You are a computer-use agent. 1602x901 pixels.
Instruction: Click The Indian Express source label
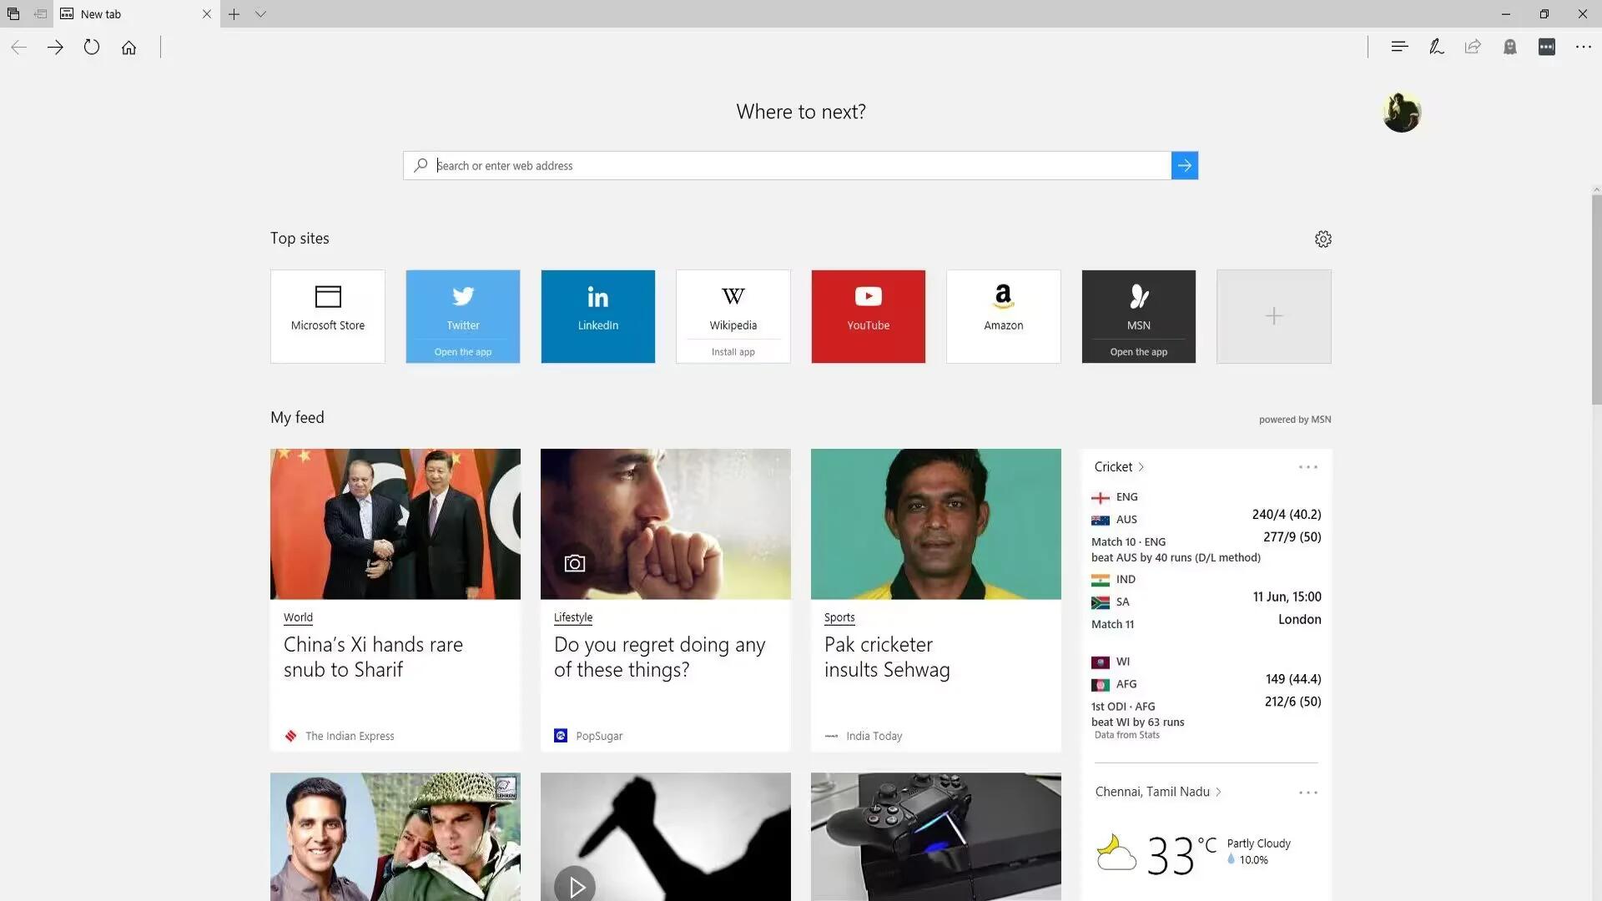point(350,736)
